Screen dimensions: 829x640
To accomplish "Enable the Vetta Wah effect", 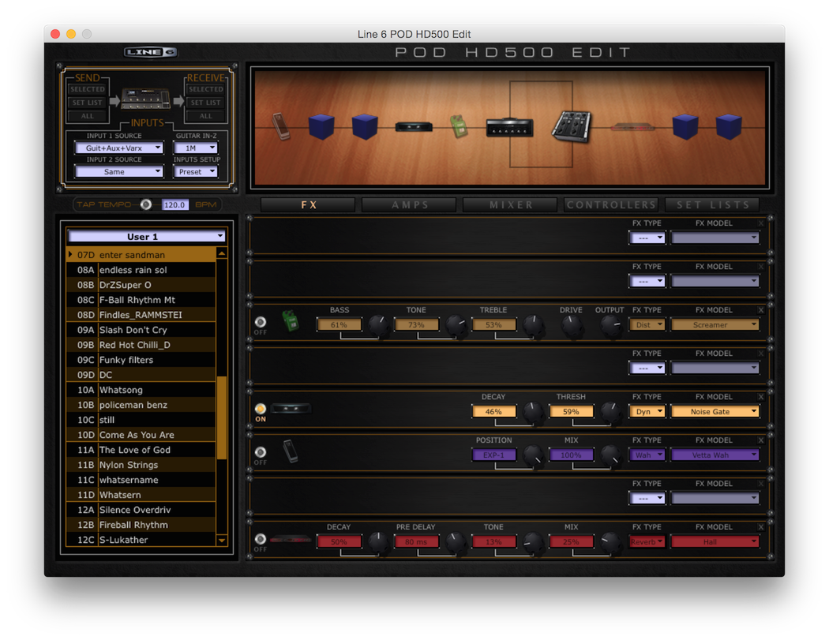I will [260, 452].
